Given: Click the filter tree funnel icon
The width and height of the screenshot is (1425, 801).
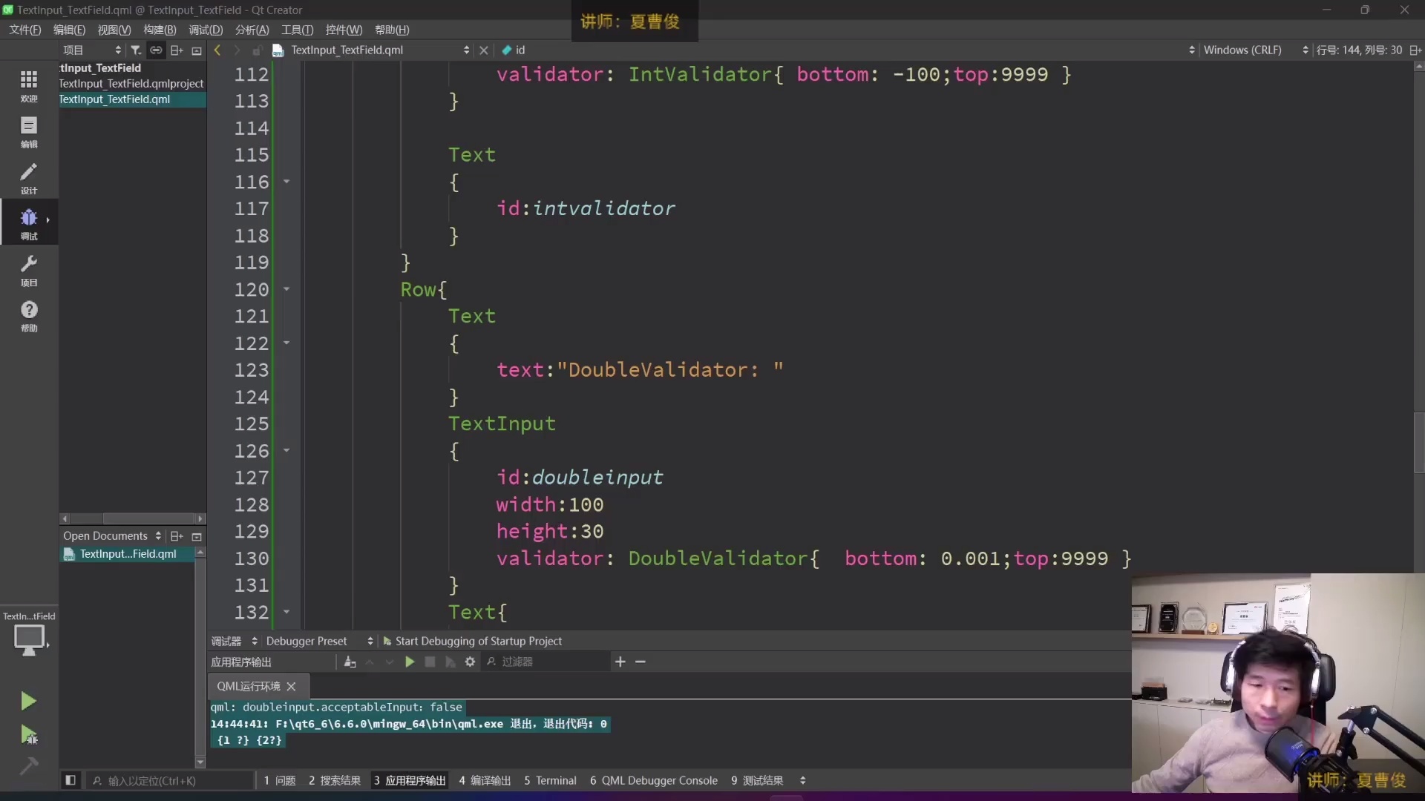Looking at the screenshot, I should click(x=136, y=50).
